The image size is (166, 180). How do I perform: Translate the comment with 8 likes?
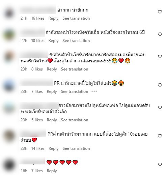(75, 69)
